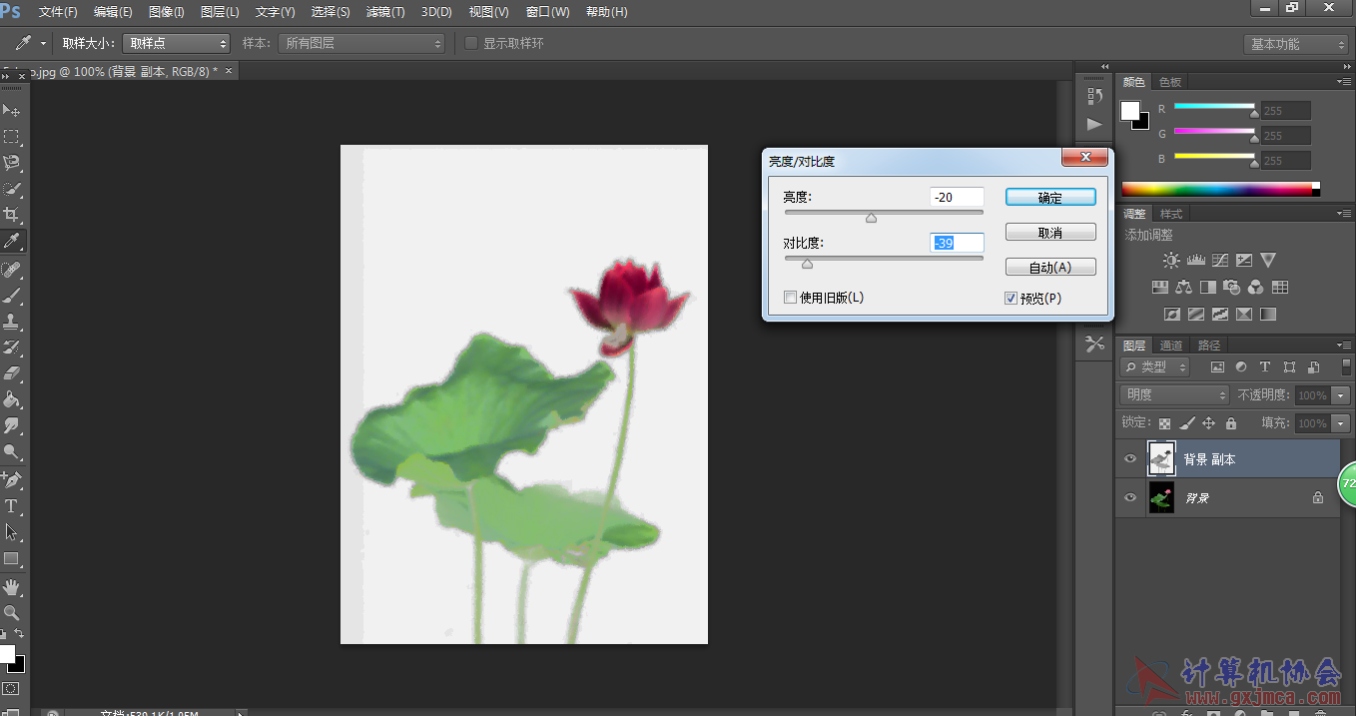Enable the 使用旧版 legacy checkbox
The width and height of the screenshot is (1356, 716).
coord(791,298)
